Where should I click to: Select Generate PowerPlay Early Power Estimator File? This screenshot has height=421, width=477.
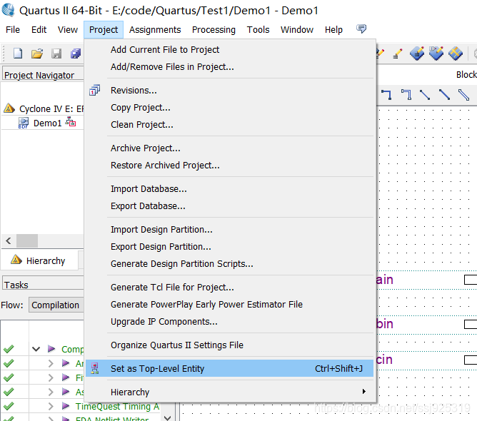tap(229, 304)
